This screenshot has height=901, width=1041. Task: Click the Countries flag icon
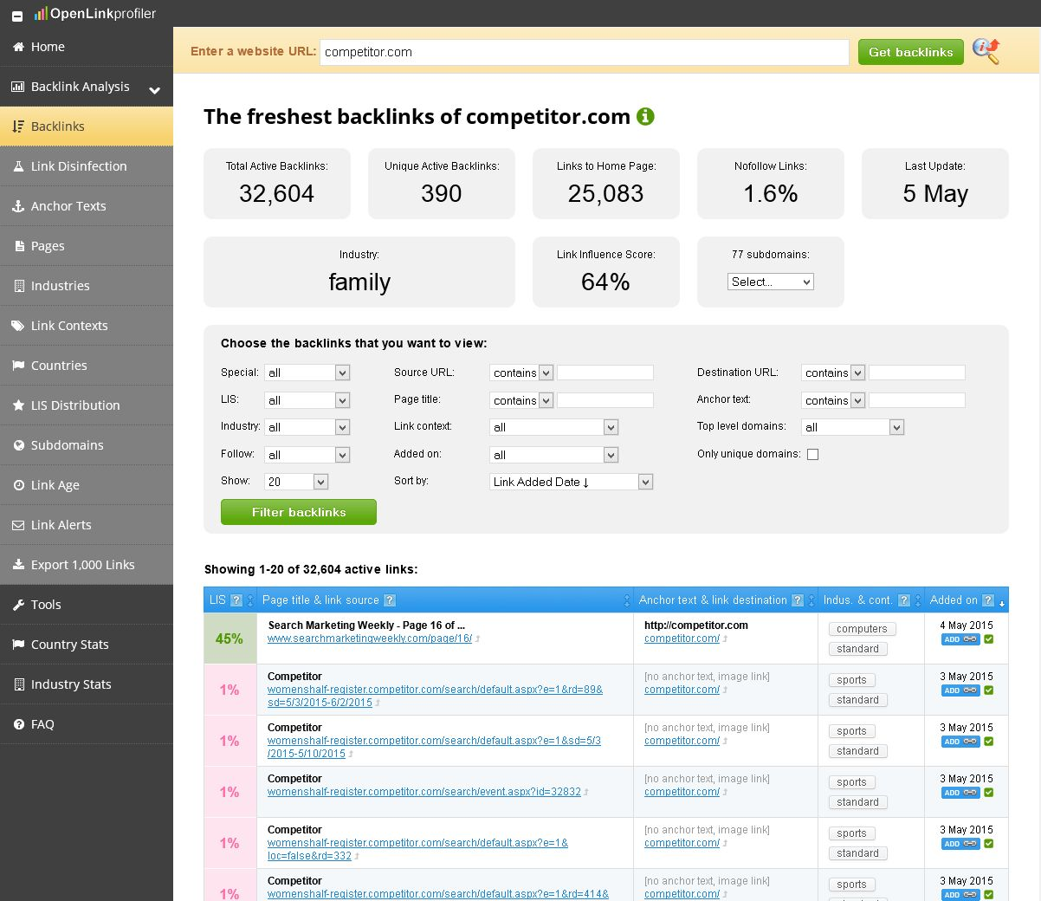click(17, 366)
